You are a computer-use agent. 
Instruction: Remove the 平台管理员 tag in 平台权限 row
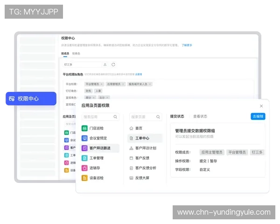coord(102,84)
